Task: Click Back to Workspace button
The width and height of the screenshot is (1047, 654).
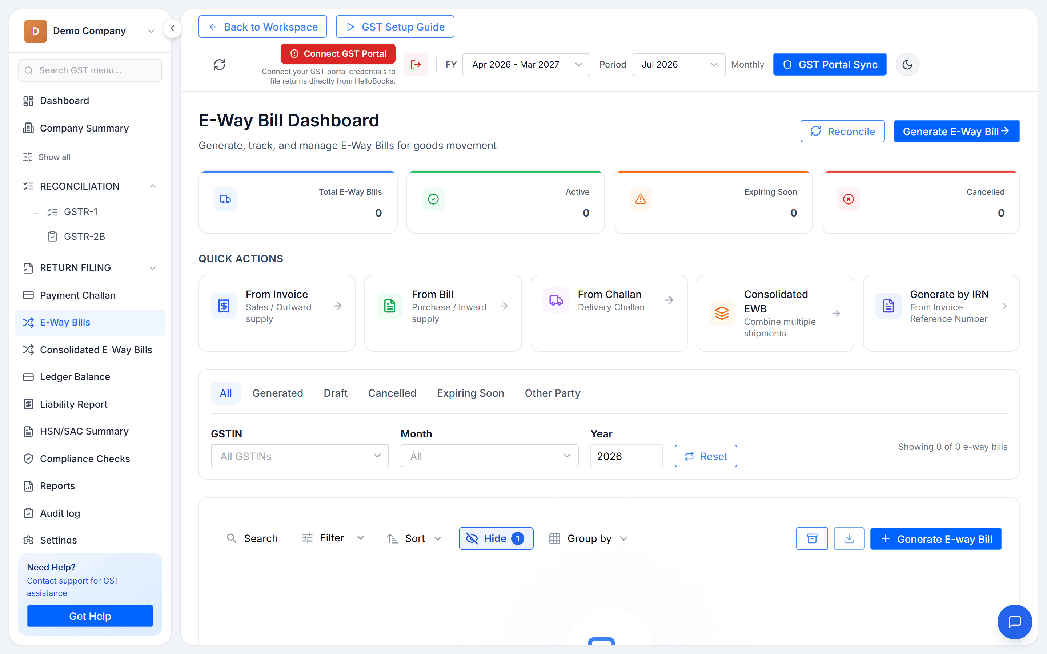Action: (x=262, y=27)
